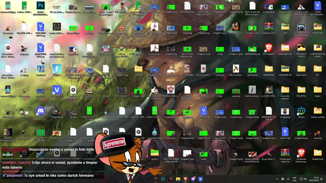This screenshot has width=326, height=183.
Task: Select UMADNOTICIAS 2026.txt file
Action: 269,114
